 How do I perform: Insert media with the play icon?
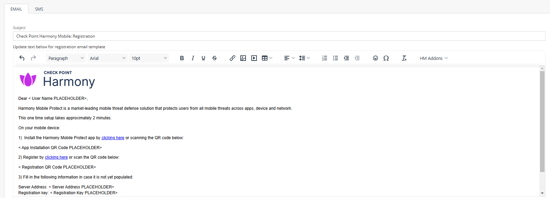pyautogui.click(x=254, y=58)
